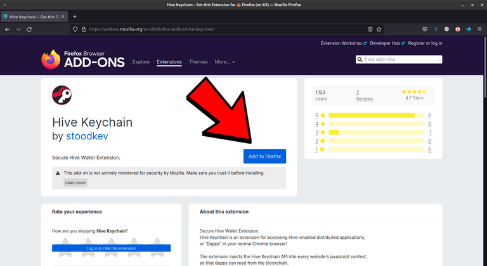Screen dimensions: 487x266
Task: Click the blue extension icon in toolbar
Action: (x=436, y=29)
